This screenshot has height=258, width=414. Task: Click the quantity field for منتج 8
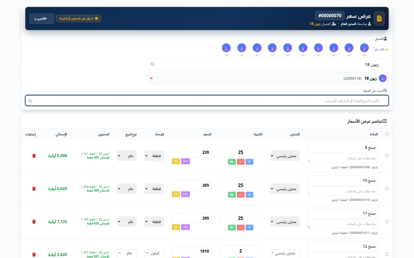241,152
